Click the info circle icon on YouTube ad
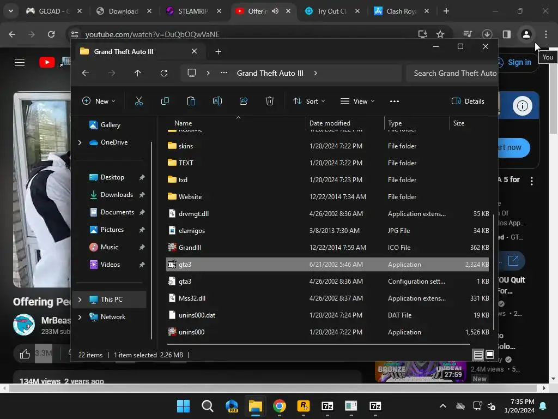 [x=522, y=106]
